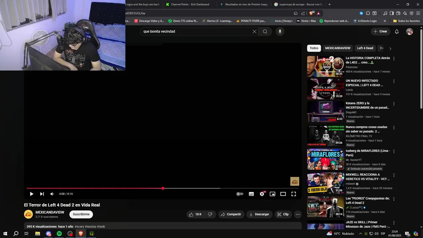Open MEXICANDAVIDW channel avatar
Viewport: 423px width, 238px height.
click(x=28, y=214)
